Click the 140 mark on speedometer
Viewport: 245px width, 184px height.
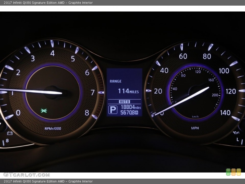(x=225, y=113)
